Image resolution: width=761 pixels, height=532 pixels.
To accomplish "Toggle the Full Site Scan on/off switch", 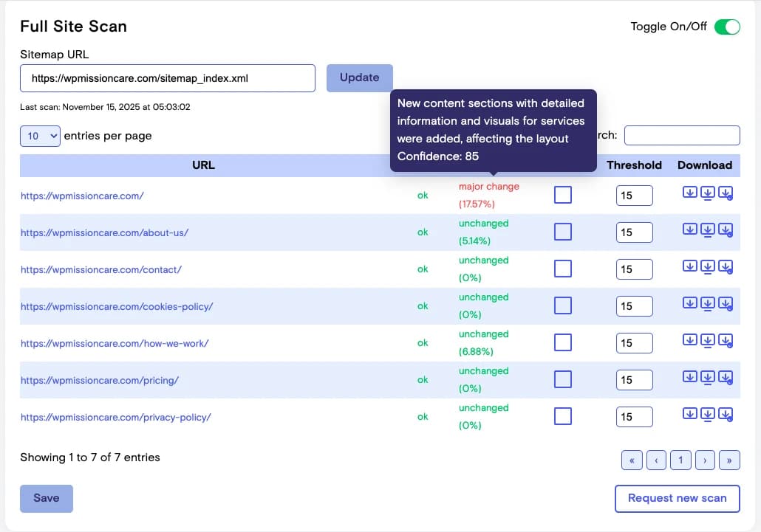I will (x=727, y=27).
